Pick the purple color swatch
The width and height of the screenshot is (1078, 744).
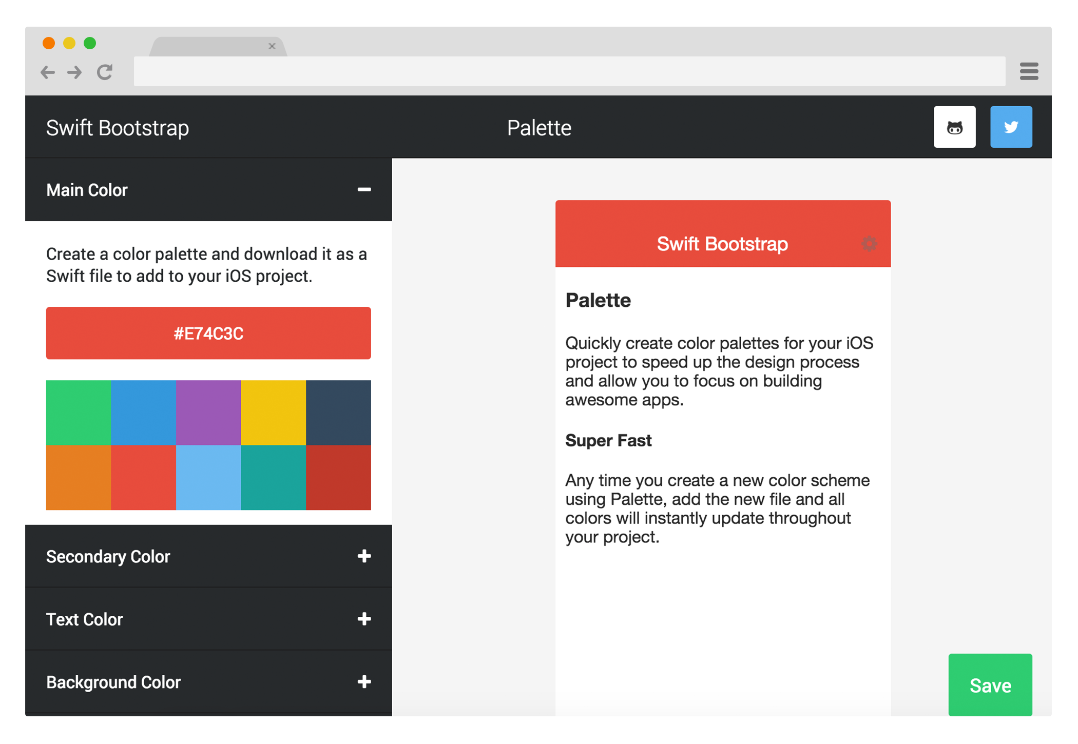tap(208, 413)
